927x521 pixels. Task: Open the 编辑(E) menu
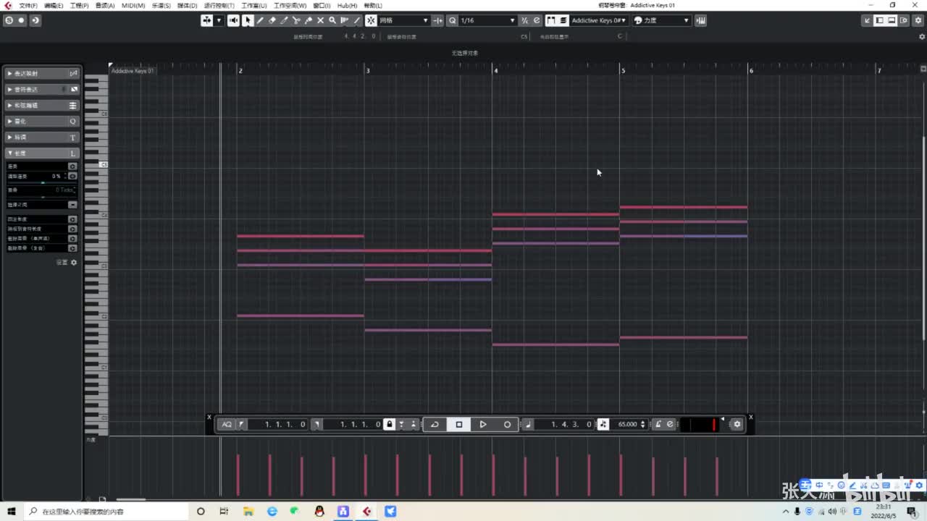(x=54, y=5)
